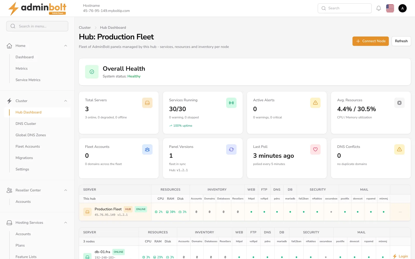Click the Connect Node button
Image resolution: width=415 pixels, height=259 pixels.
pos(371,41)
